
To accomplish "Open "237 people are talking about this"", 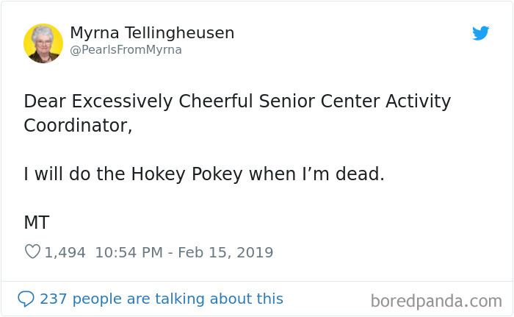I will coord(161,299).
